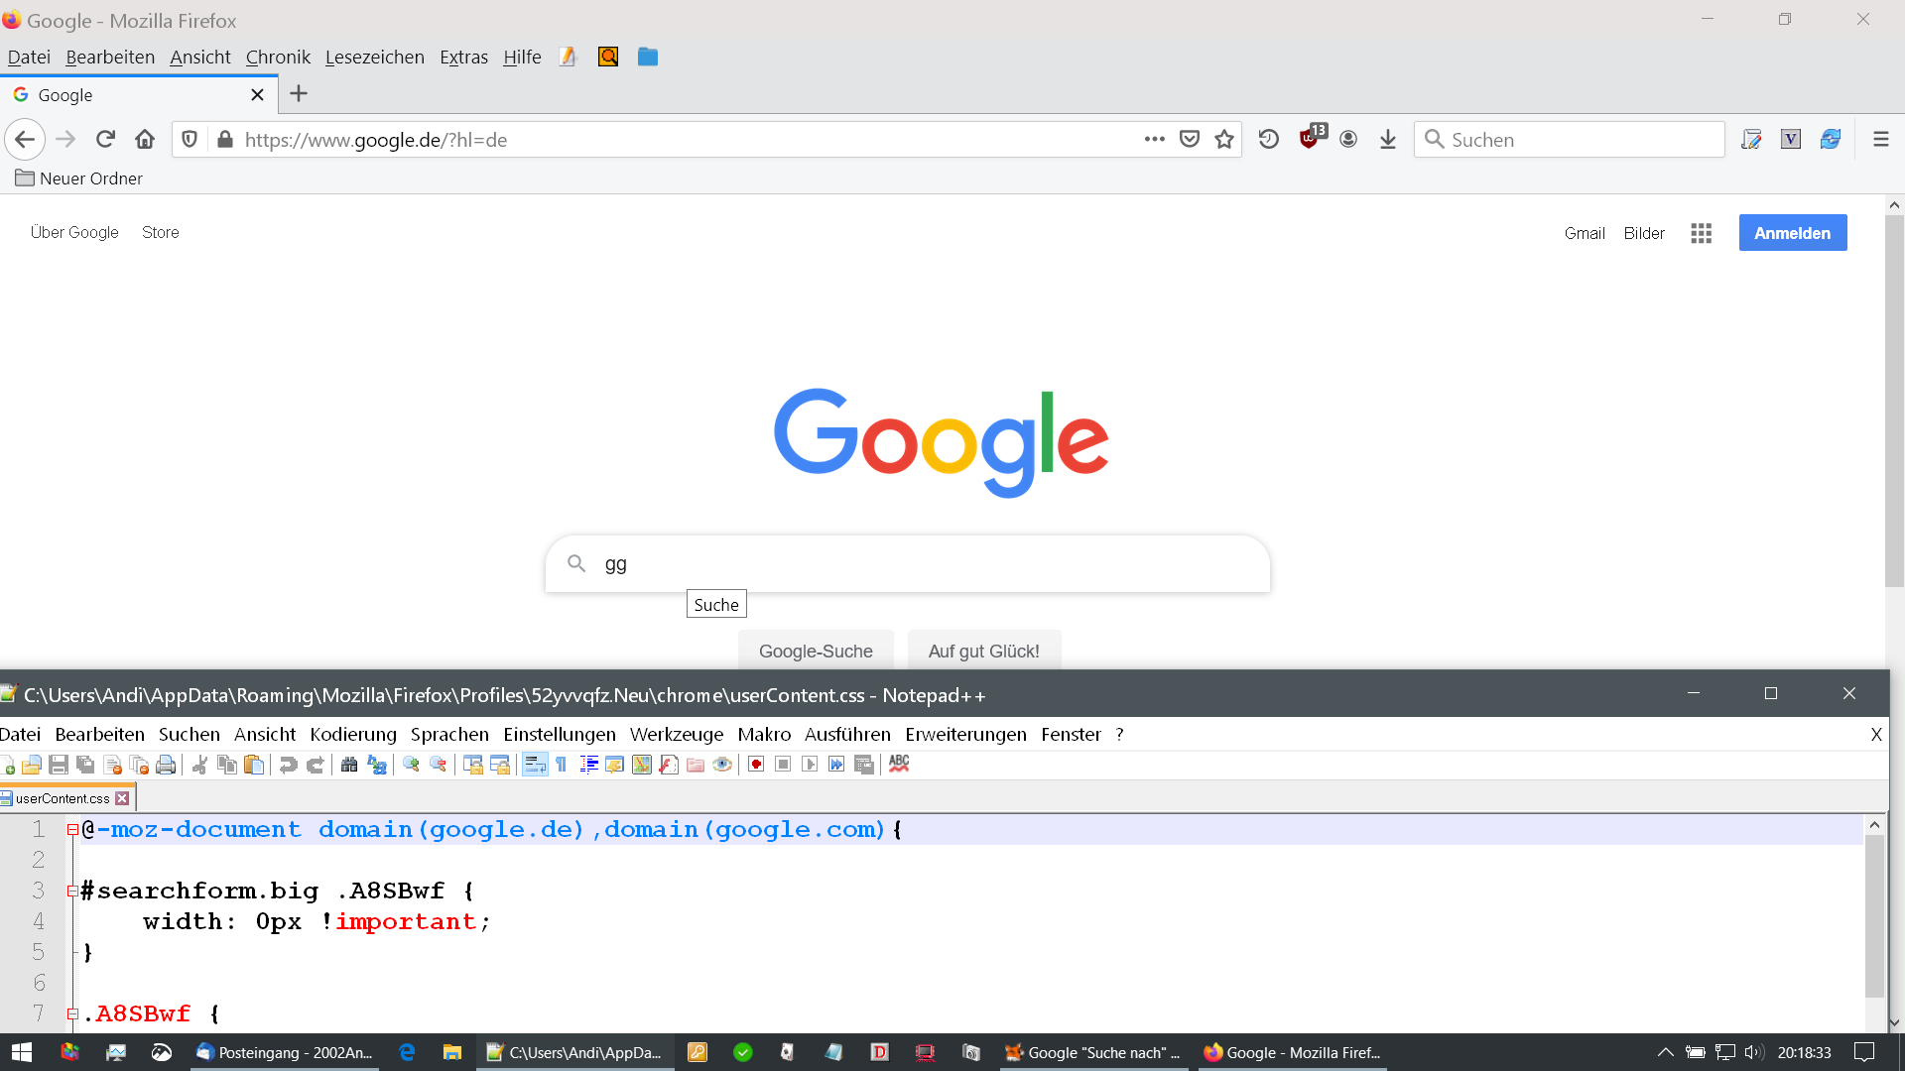Collapse #searchform.big code block fold marker
This screenshot has width=1905, height=1071.
tap(72, 892)
